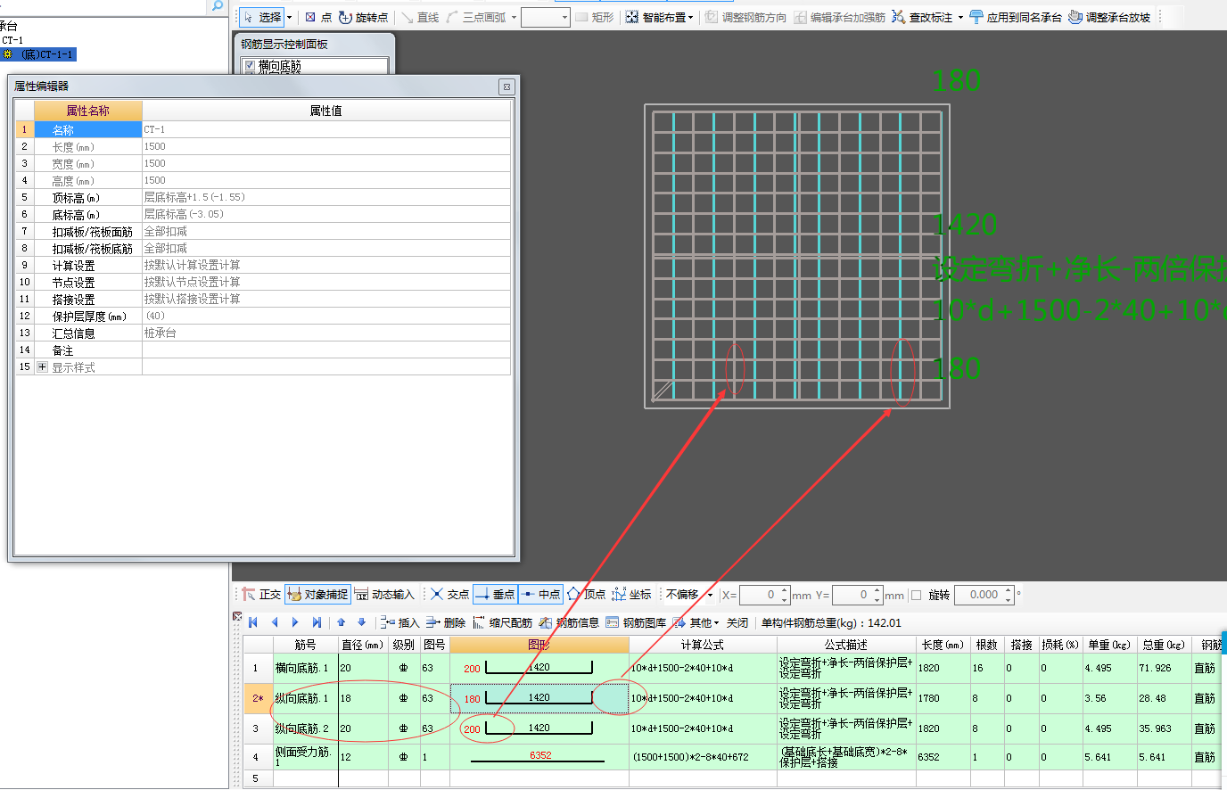Increase the X offset spinner value
The image size is (1227, 790).
785,590
